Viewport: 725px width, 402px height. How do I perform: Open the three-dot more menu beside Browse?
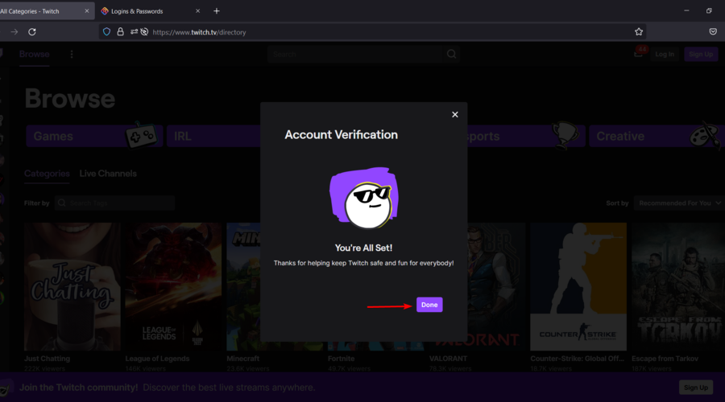click(72, 55)
